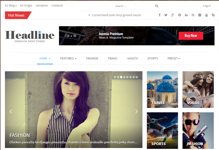Viewport: 219px width, 150px height.
Task: Click the Twitter bird icon
Action: (166, 15)
